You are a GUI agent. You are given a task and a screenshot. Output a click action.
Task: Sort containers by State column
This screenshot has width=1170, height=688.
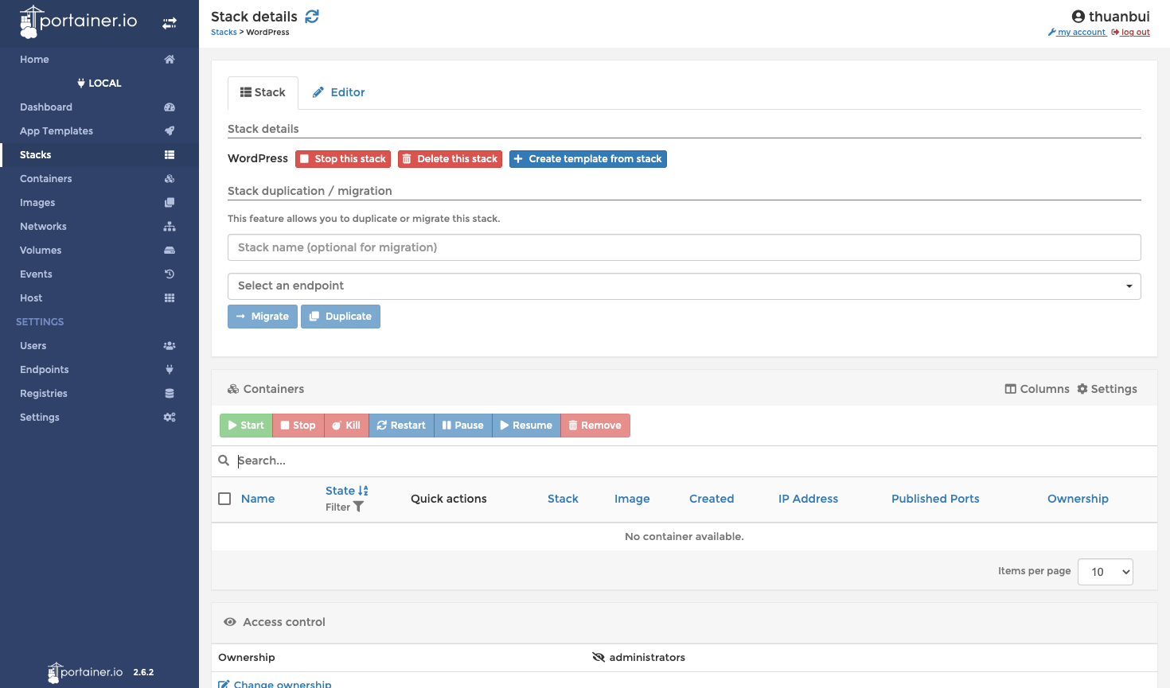347,491
